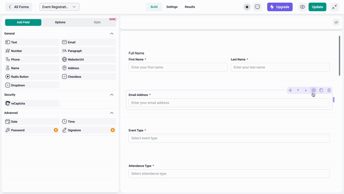Click the email address input
The width and height of the screenshot is (344, 194).
coord(229,103)
